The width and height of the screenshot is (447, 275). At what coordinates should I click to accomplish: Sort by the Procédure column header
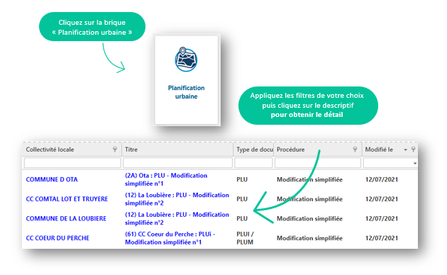click(290, 150)
